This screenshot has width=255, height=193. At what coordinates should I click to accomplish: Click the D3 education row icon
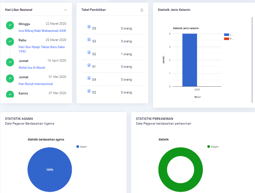pyautogui.click(x=89, y=26)
